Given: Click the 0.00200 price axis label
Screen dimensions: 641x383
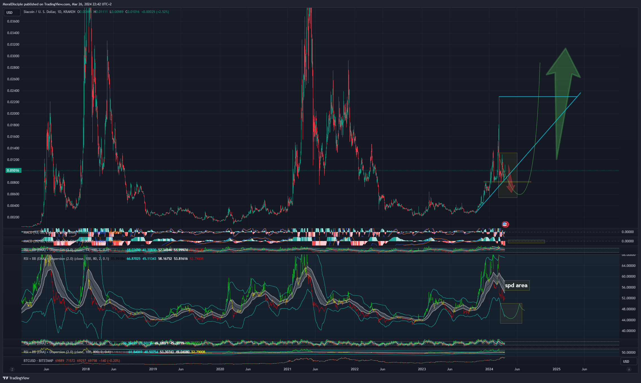Looking at the screenshot, I should coord(13,217).
